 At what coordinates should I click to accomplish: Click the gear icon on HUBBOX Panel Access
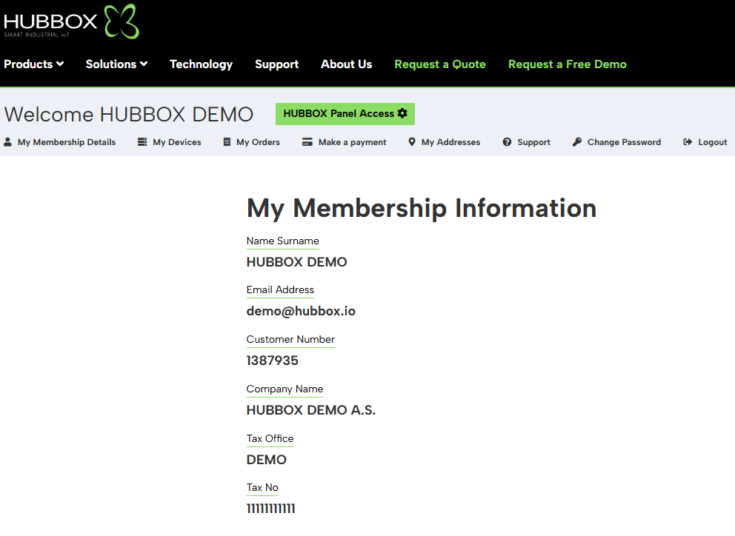pos(402,113)
